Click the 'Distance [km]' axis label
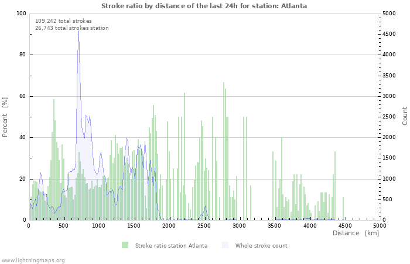Image resolution: width=410 pixels, height=264 pixels. (356, 233)
